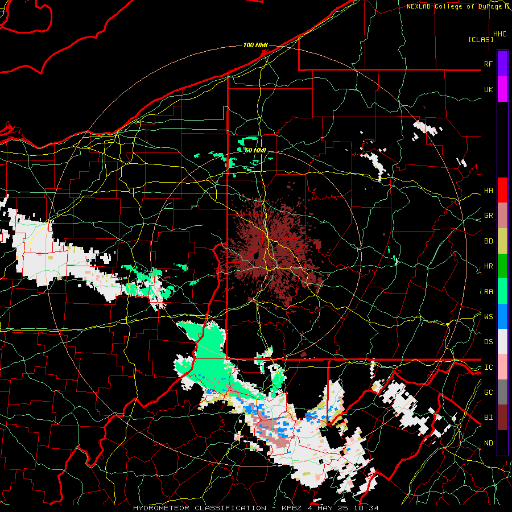512x512 pixels.
Task: Click the 'HHC' product code text
Action: pos(499,34)
